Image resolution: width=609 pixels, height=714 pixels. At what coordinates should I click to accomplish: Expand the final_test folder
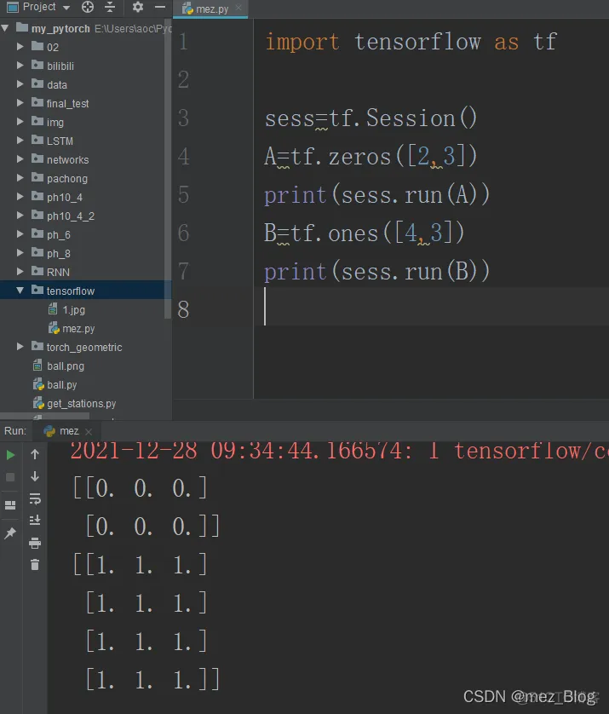point(20,103)
